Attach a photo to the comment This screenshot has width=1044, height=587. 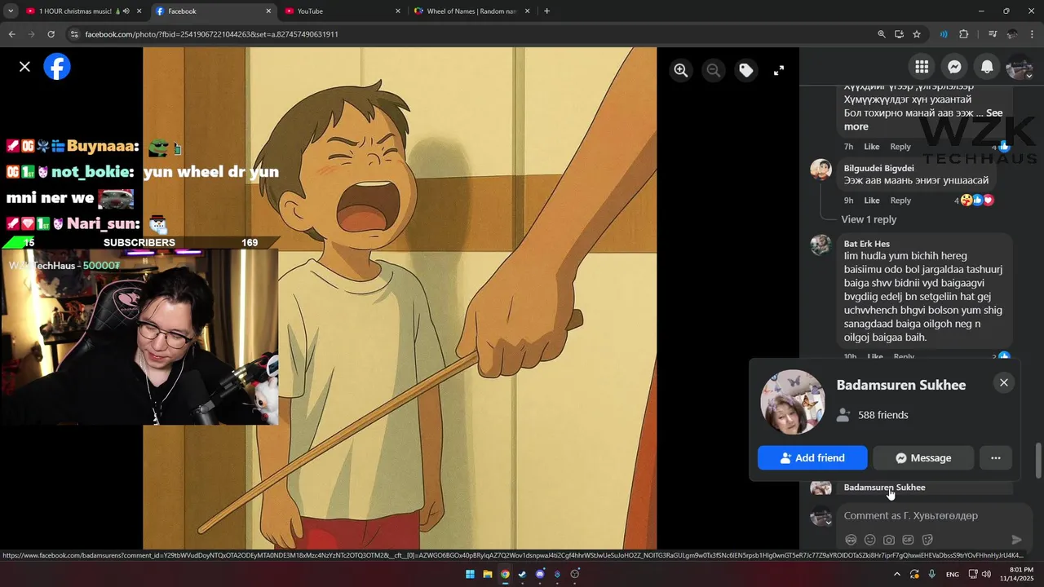889,540
